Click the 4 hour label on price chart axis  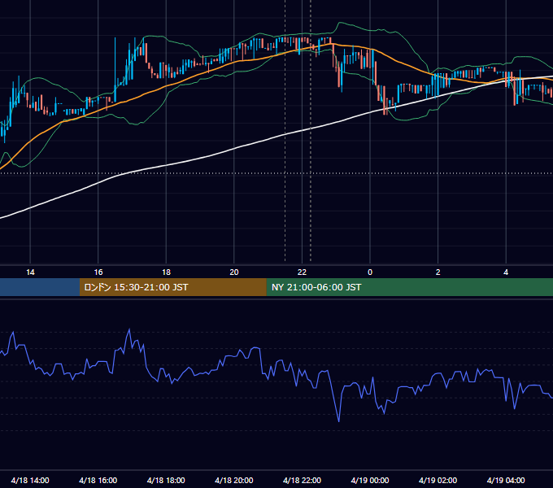click(506, 272)
